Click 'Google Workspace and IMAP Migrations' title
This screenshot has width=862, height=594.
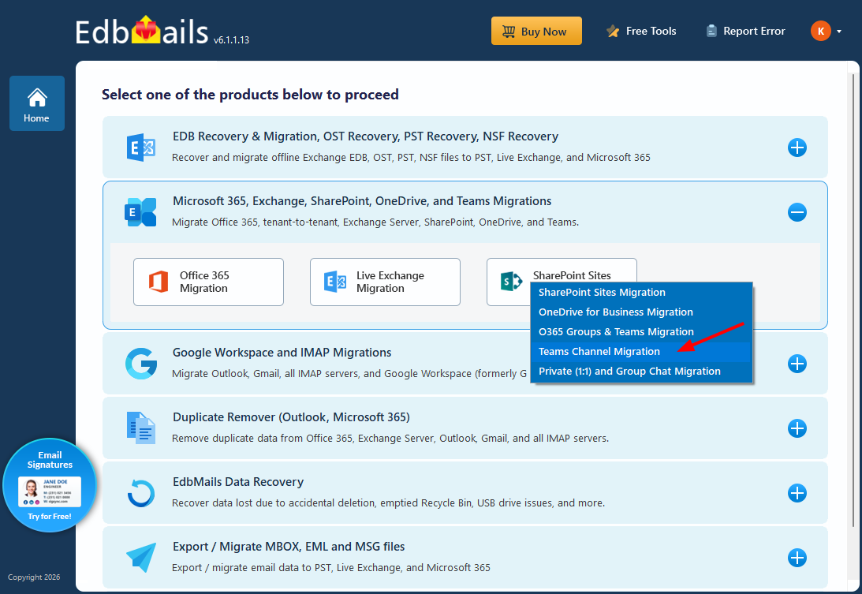282,353
